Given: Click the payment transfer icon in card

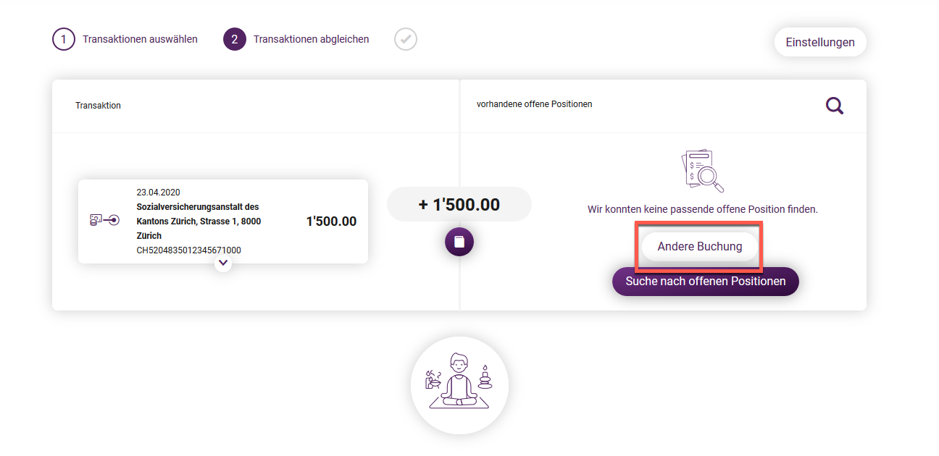Looking at the screenshot, I should [x=104, y=220].
